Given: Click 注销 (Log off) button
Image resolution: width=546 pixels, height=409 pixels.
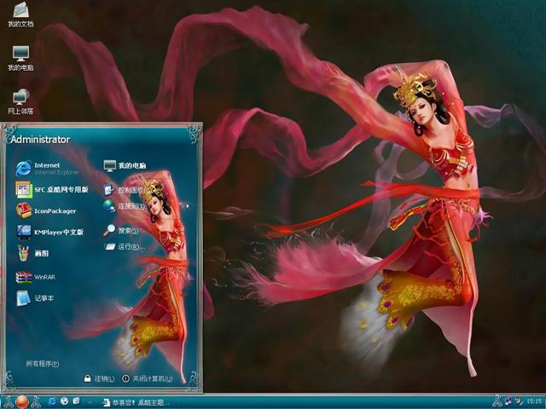Looking at the screenshot, I should click(100, 378).
